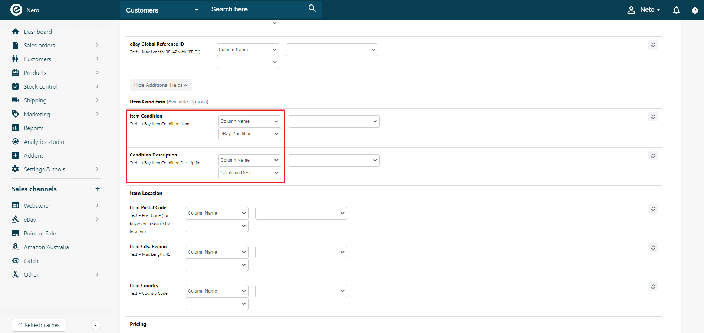Open eBay Global Reference ID Column Name dropdown
Image resolution: width=704 pixels, height=333 pixels.
(248, 50)
